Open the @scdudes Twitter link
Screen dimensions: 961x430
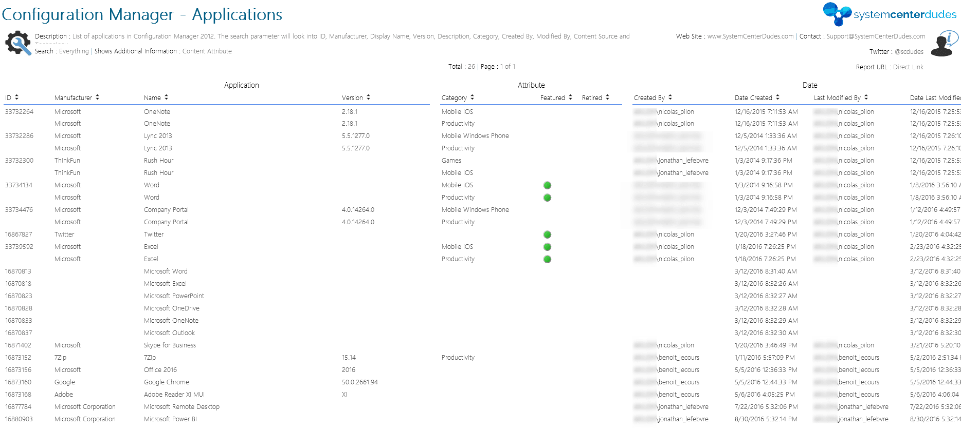(909, 52)
